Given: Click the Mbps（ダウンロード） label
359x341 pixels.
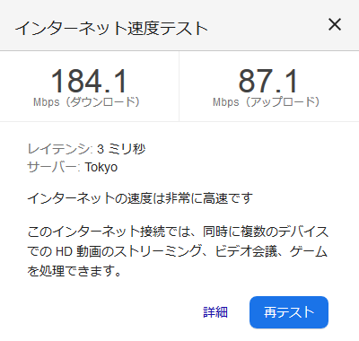Looking at the screenshot, I should [x=87, y=102].
